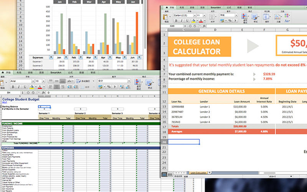
Task: Open the SmartArt tab in the College Loan Calculator window
Action: (215, 8)
